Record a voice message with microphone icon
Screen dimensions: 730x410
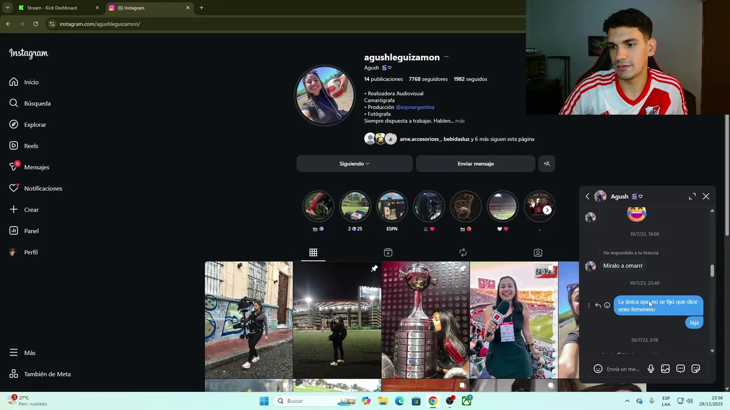[651, 369]
